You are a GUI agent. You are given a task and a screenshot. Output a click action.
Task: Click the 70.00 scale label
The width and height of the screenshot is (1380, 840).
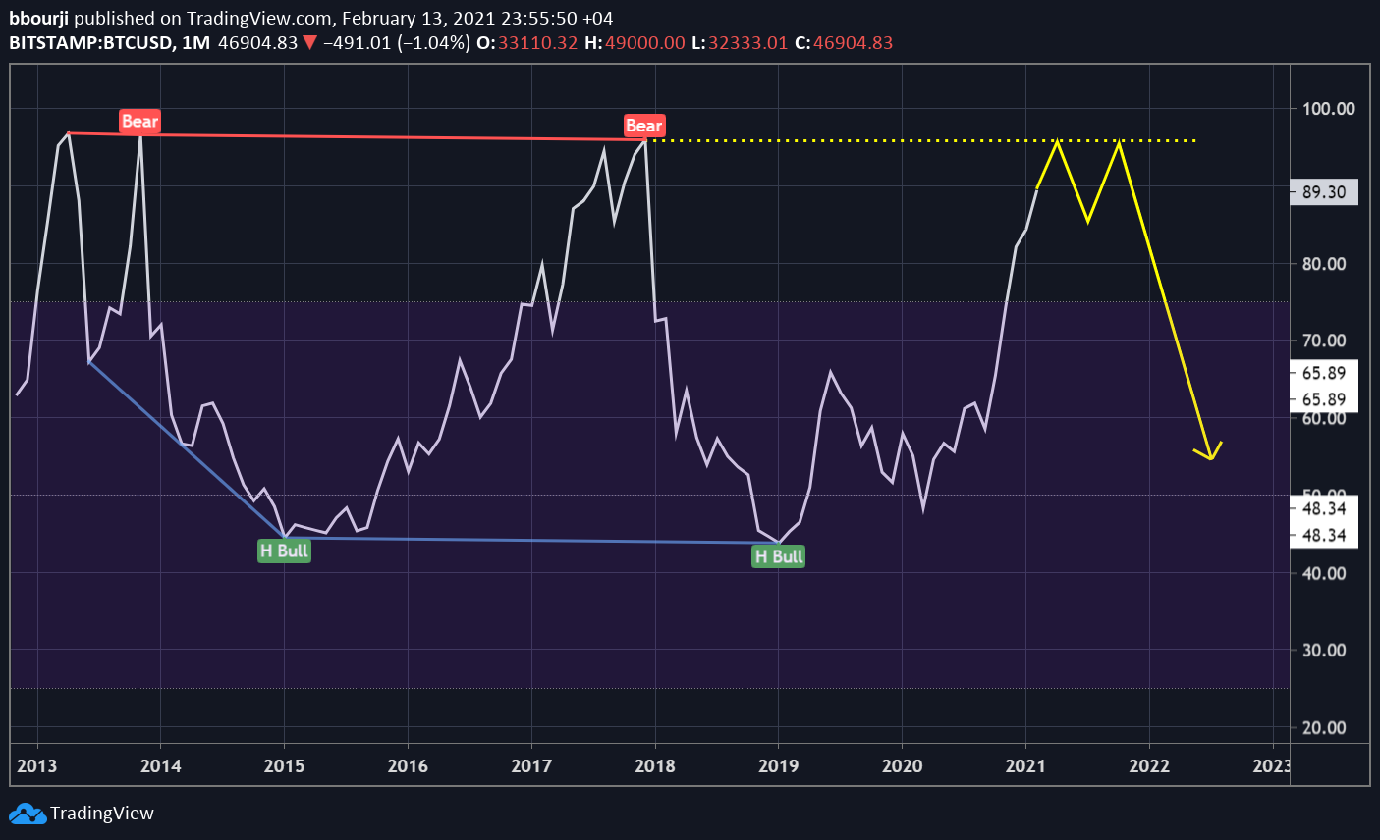coord(1324,341)
